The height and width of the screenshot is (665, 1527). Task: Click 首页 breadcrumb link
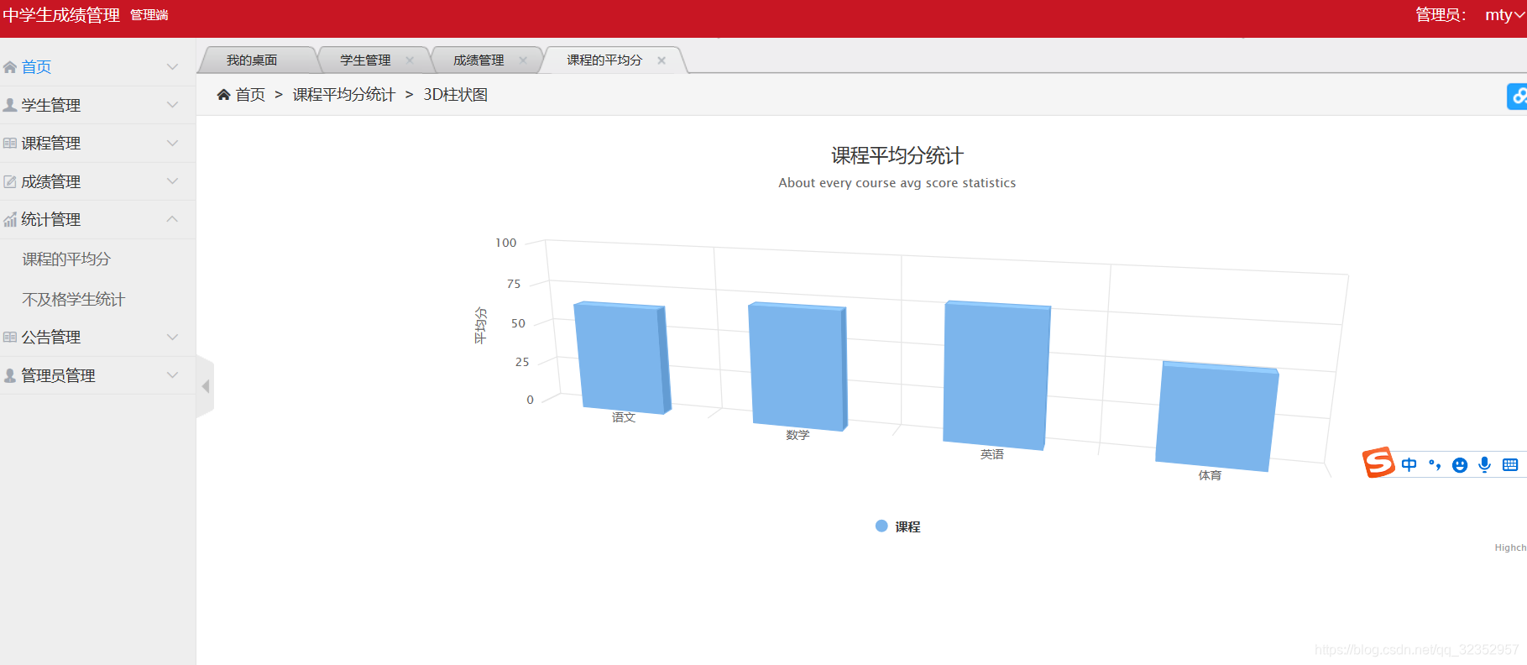pyautogui.click(x=250, y=95)
